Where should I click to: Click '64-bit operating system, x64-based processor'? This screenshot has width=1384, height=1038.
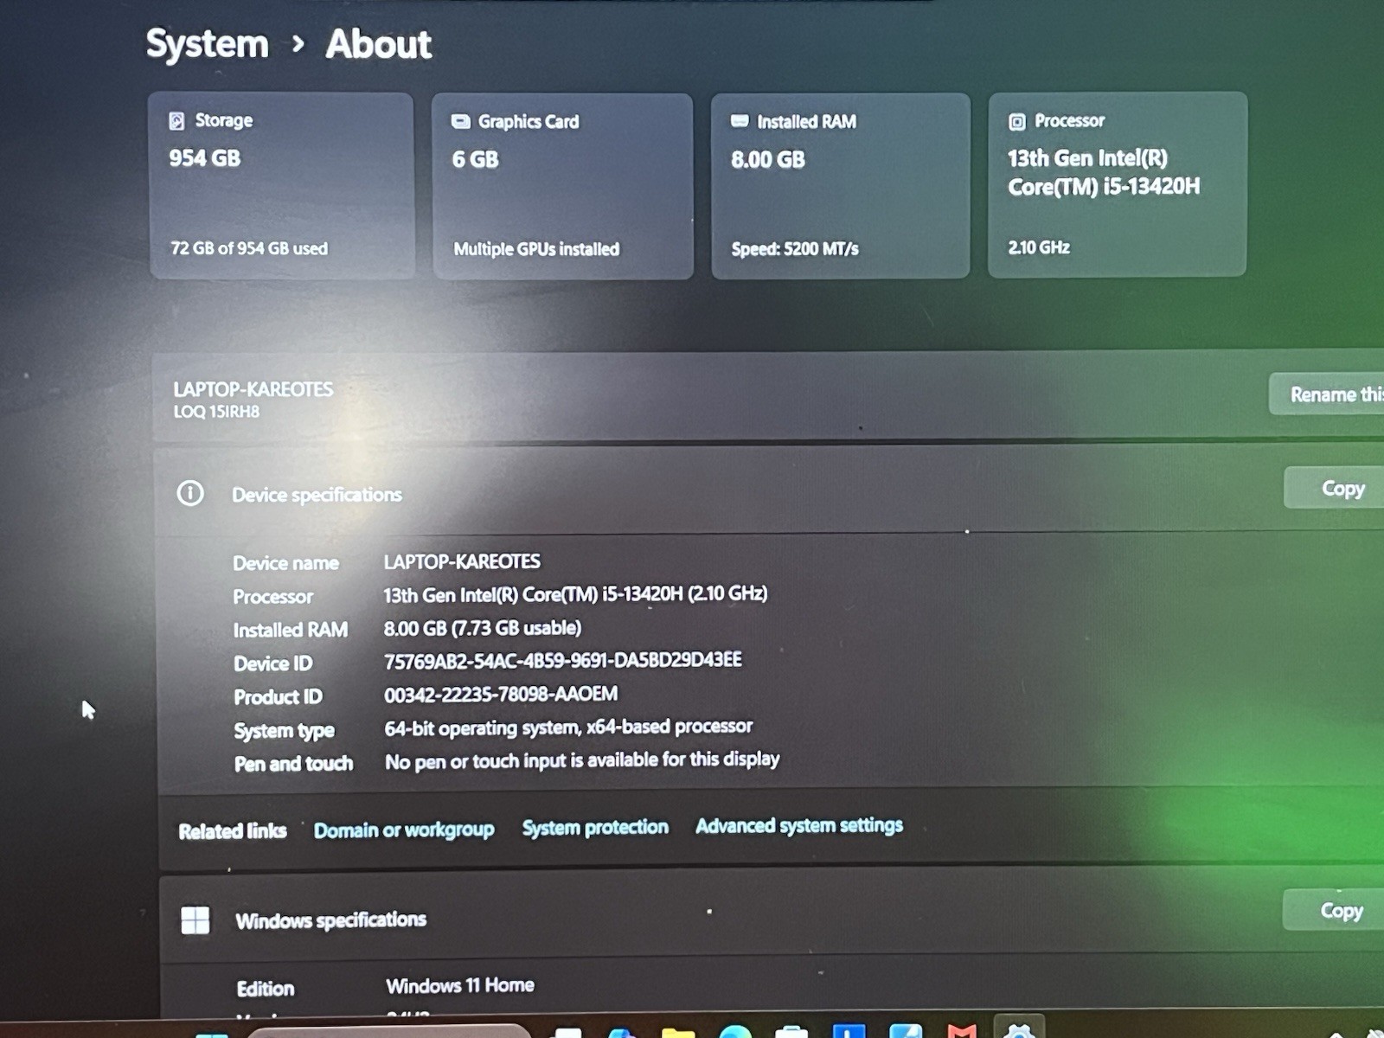568,727
